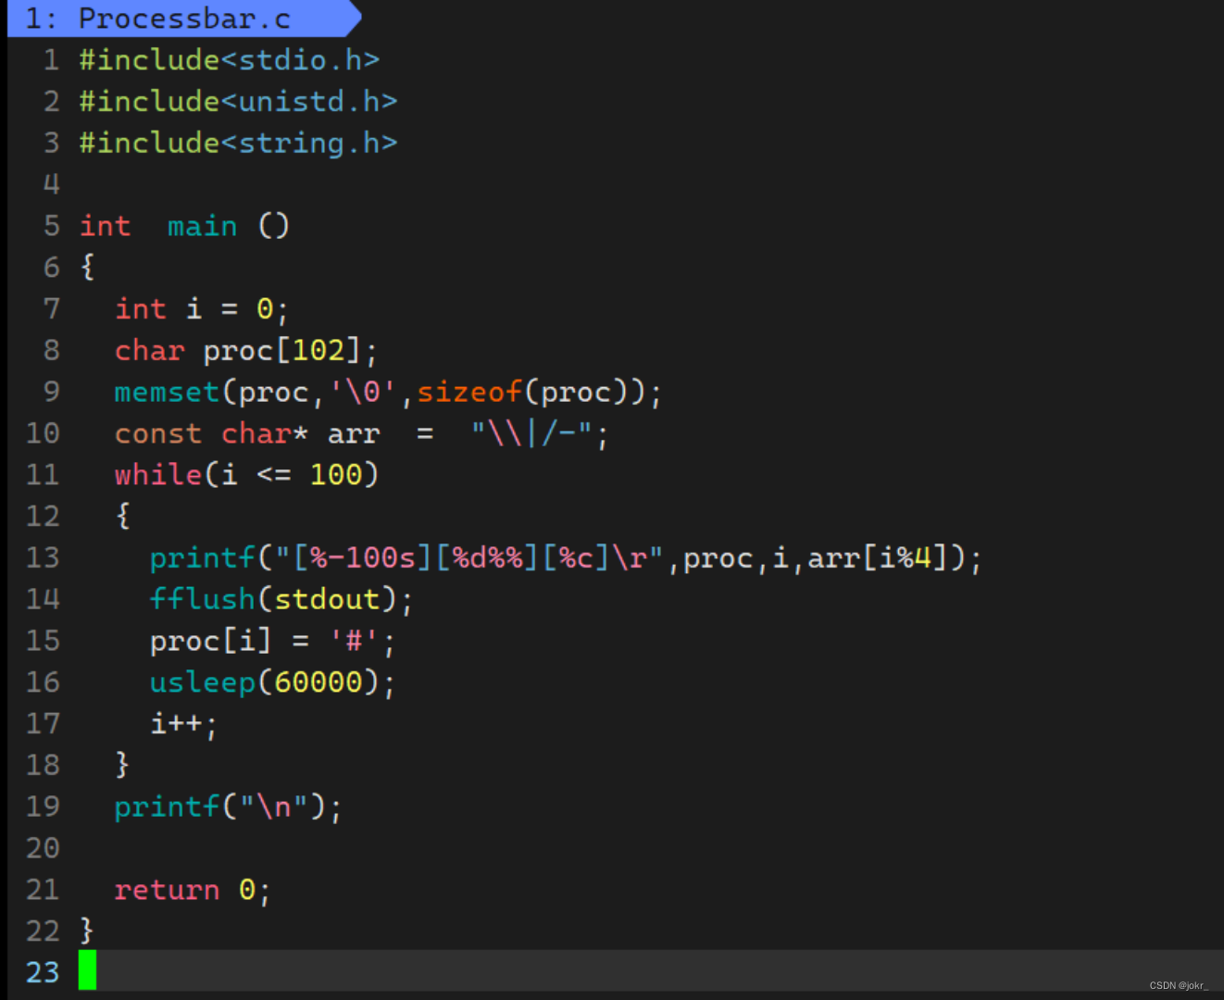This screenshot has height=1000, width=1224.
Task: Click the string literal "\\|/-"
Action: (532, 433)
